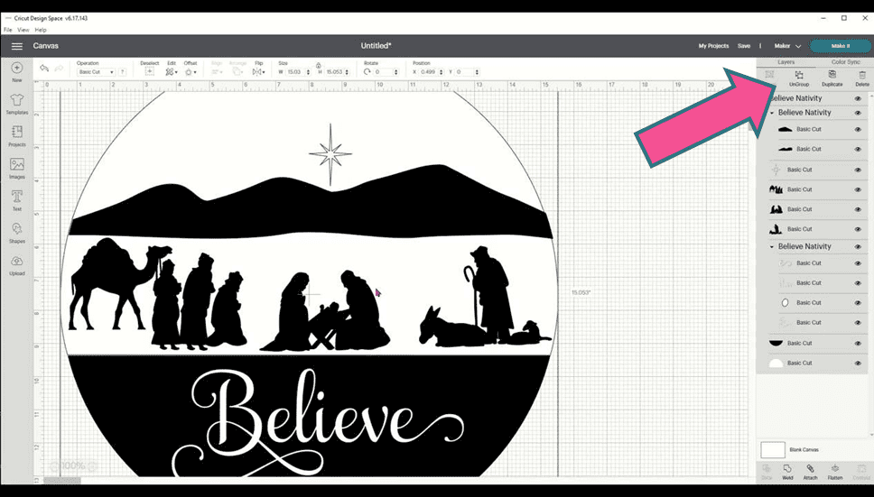Click the width size input field
This screenshot has width=874, height=497.
[x=295, y=72]
